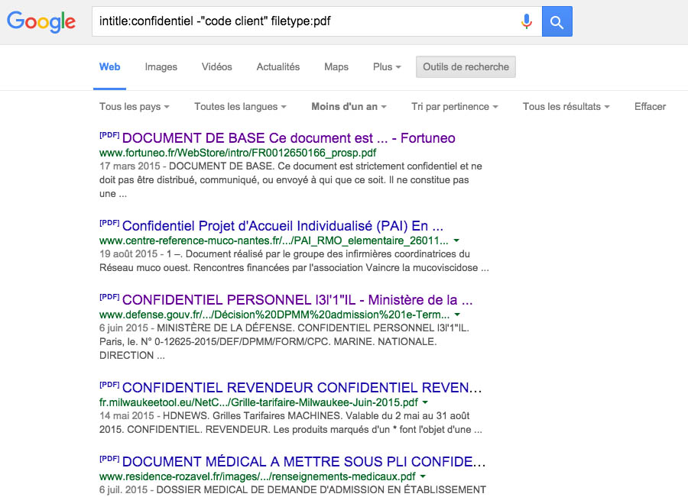This screenshot has height=497, width=688.
Task: Click snippet dated 6 juil. 2015
Action: pyautogui.click(x=293, y=489)
